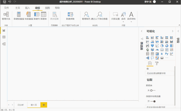Select the Modeling (建模) ribbon tab
Screen dimensions: 181x111
(37, 8)
